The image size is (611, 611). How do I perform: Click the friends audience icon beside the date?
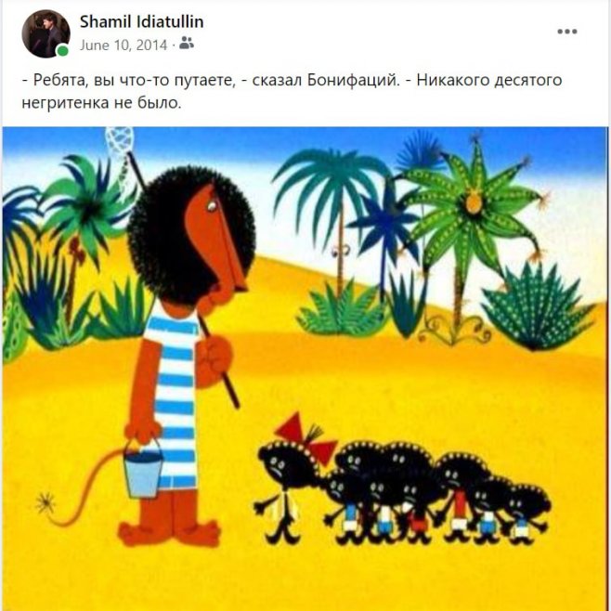(187, 44)
